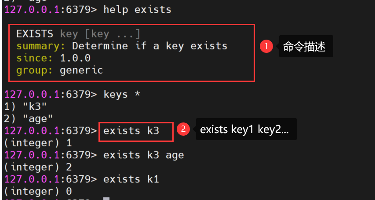Click the 'exists k1' command
375x200 pixels.
point(131,179)
